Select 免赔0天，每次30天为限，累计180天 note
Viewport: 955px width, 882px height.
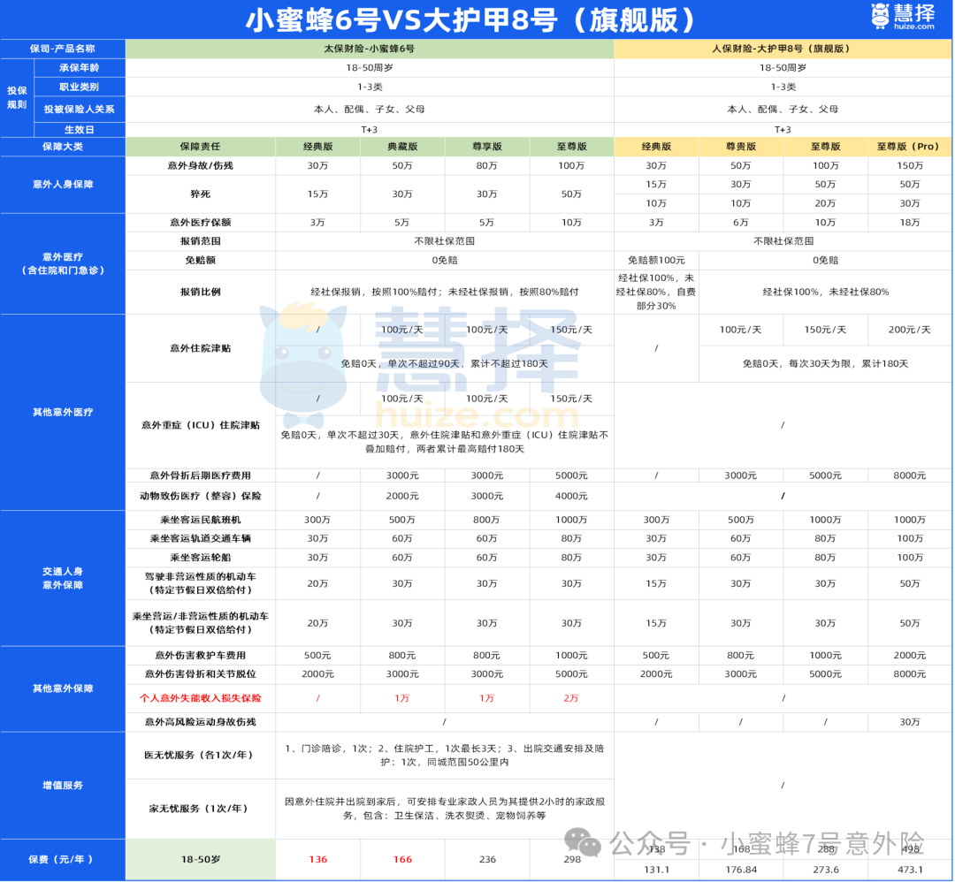tap(825, 364)
